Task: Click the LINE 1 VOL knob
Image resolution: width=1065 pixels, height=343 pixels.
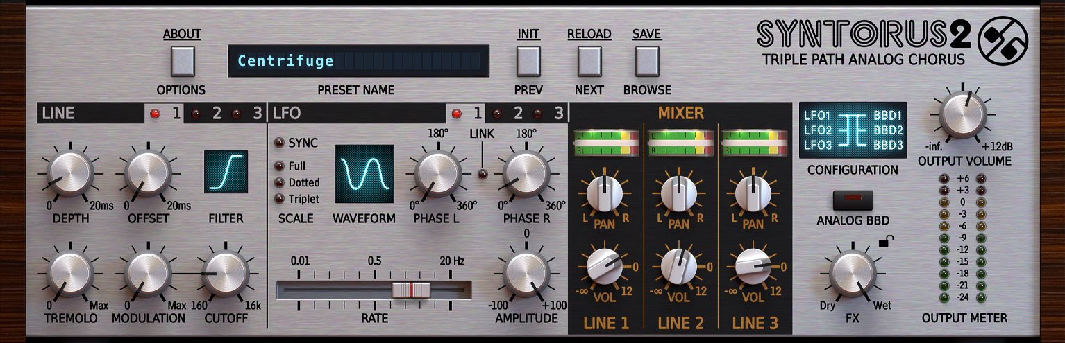Action: (x=606, y=268)
